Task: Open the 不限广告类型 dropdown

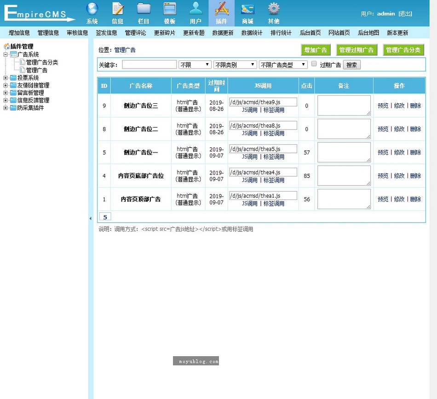Action: pyautogui.click(x=283, y=65)
